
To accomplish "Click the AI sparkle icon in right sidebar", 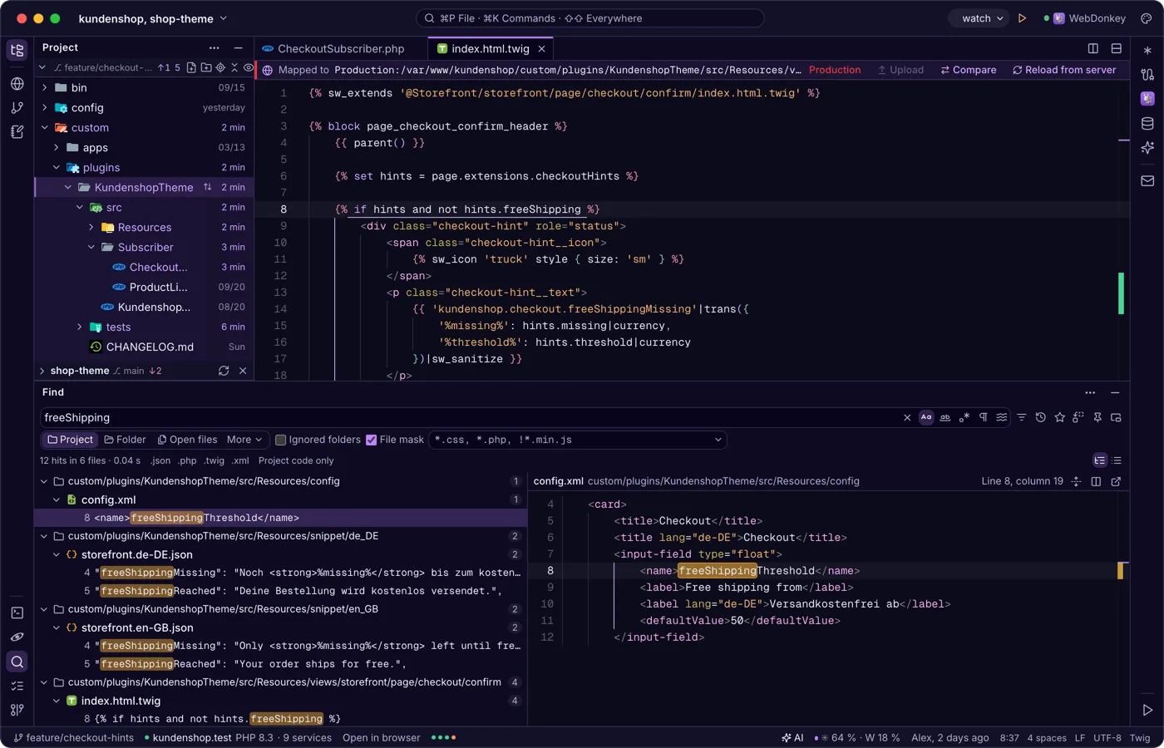I will (1147, 148).
